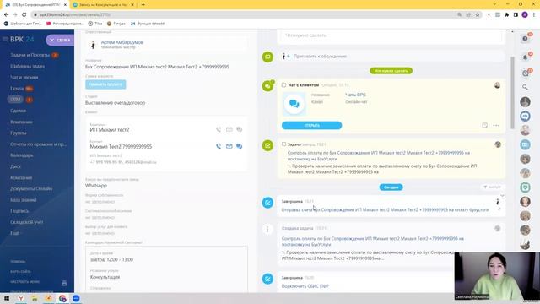Open Складской учёт in the sidebar

click(x=27, y=222)
